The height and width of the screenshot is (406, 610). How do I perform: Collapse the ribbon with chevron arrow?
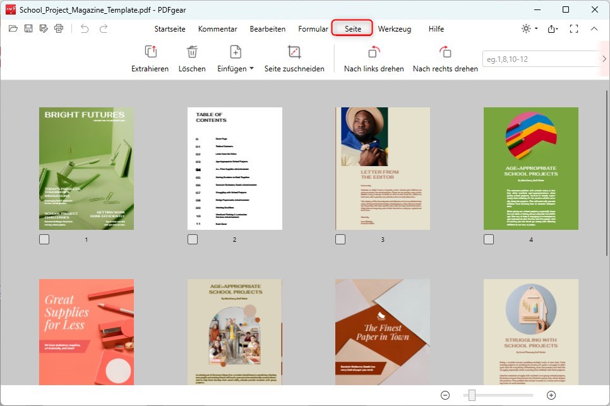point(594,28)
